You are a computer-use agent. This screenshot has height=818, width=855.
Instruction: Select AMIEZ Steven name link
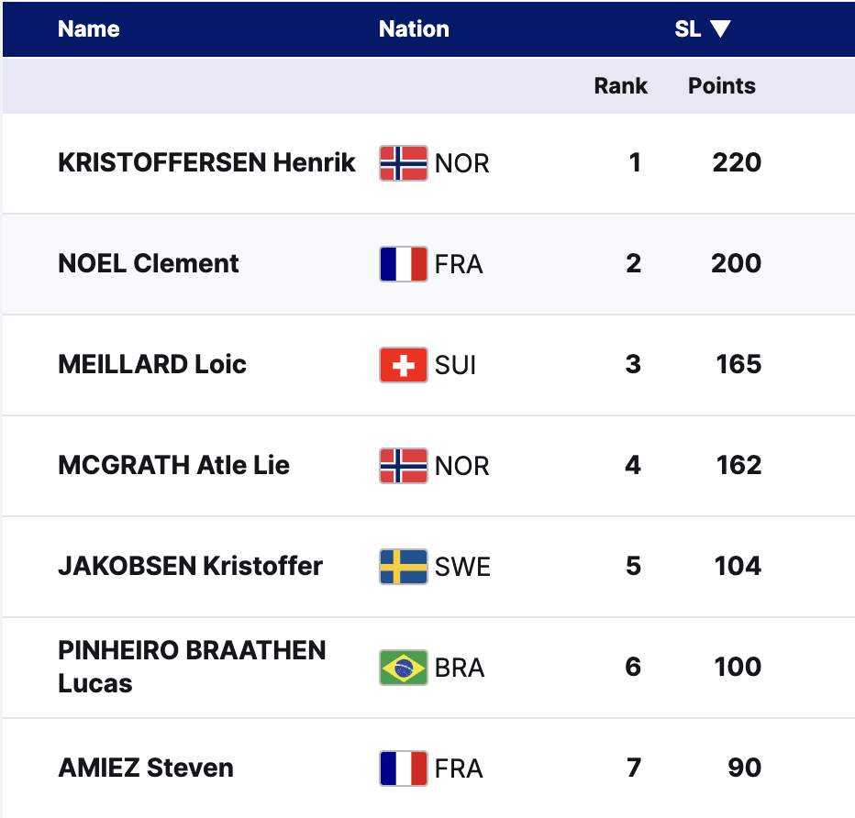point(146,768)
